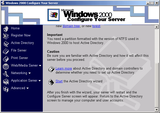Click the scrollbar up arrow

(156, 27)
